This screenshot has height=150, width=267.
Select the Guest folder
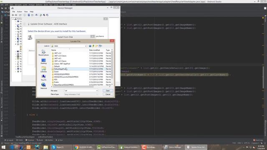pyautogui.click(x=55, y=72)
